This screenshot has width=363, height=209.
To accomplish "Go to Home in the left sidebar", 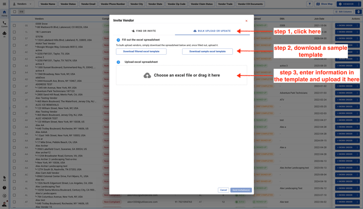I will pyautogui.click(x=4, y=14).
